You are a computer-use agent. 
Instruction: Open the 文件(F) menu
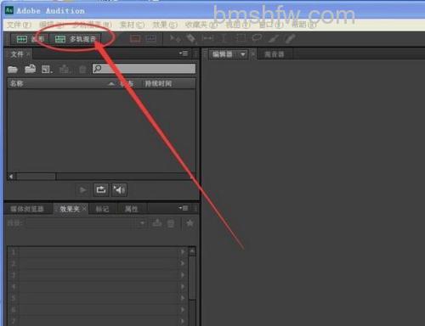[x=19, y=25]
